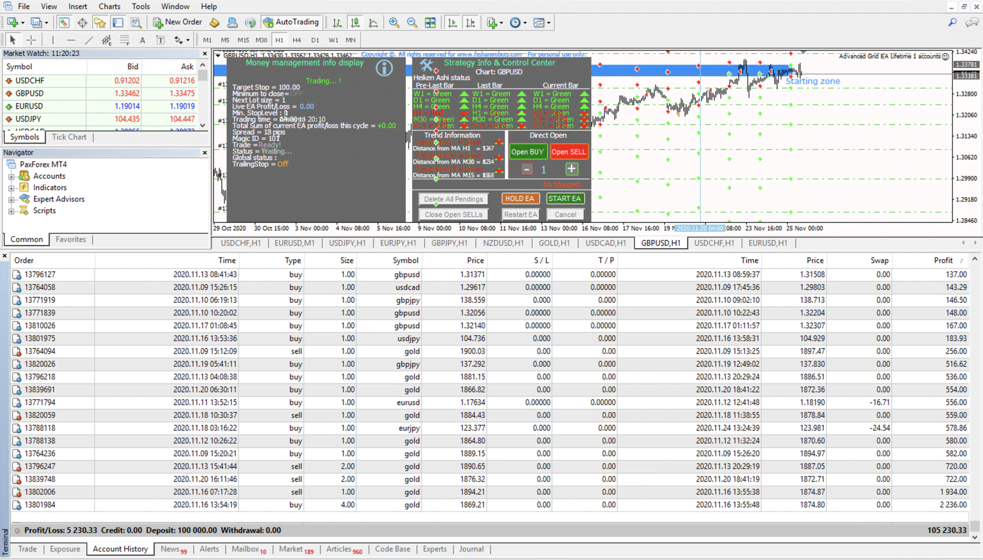Expand Expert Advisors in the Navigator

coord(11,199)
